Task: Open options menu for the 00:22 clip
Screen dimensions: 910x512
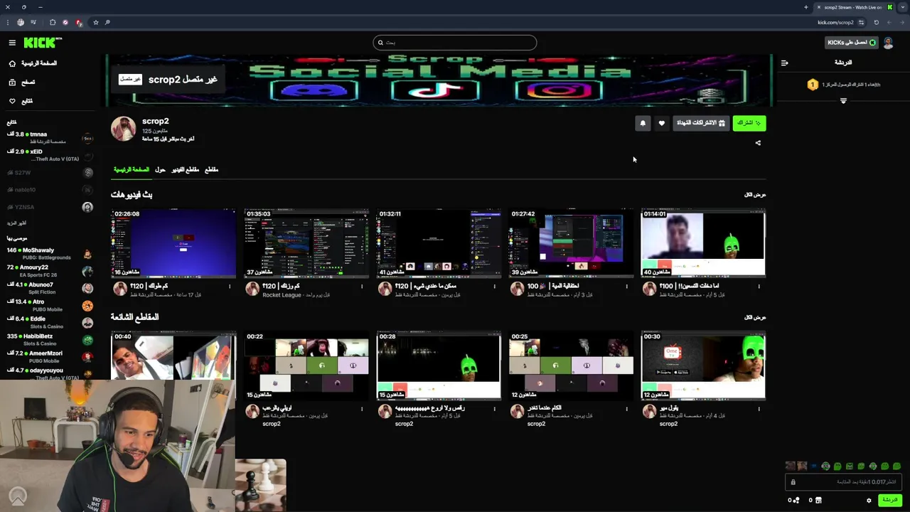Action: coord(362,409)
